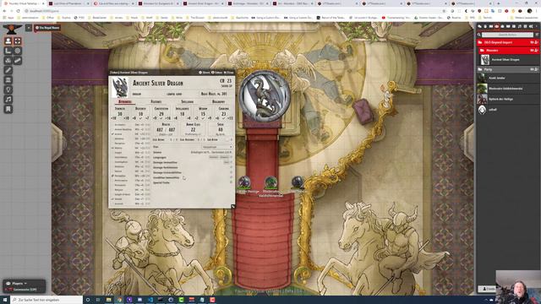Viewport: 541px width, 304px height.
Task: Open the Drawing Tools pencil layer
Action: tap(8, 70)
